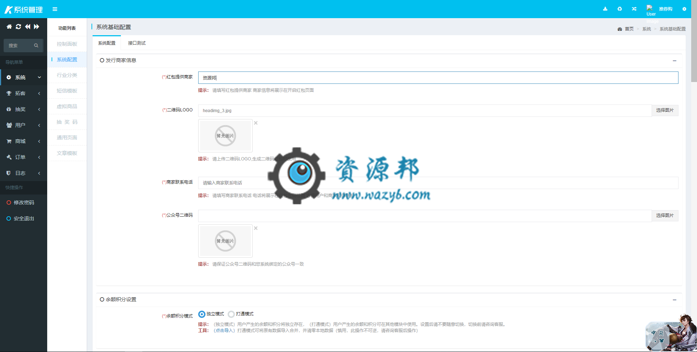Click the 系统管理 logo
The height and width of the screenshot is (352, 697).
tap(24, 9)
